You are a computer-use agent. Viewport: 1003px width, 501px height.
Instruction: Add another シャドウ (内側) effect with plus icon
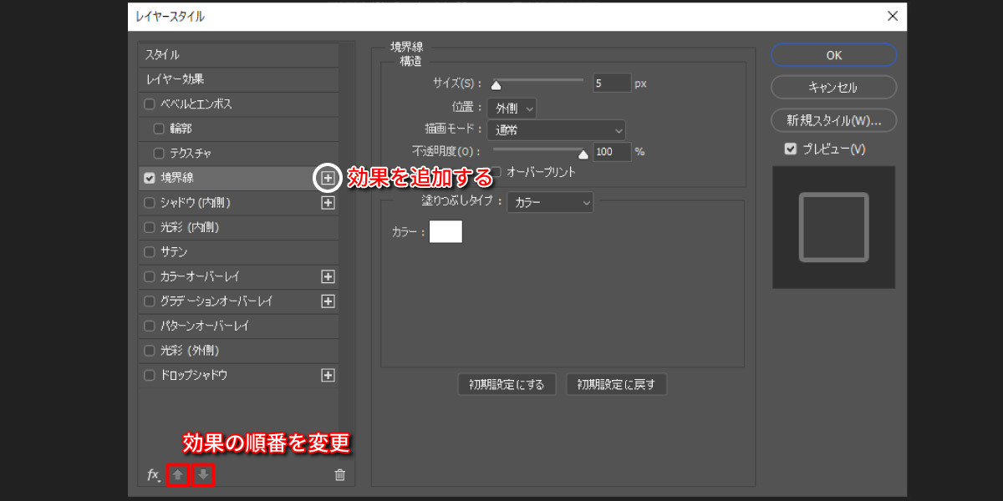[328, 202]
